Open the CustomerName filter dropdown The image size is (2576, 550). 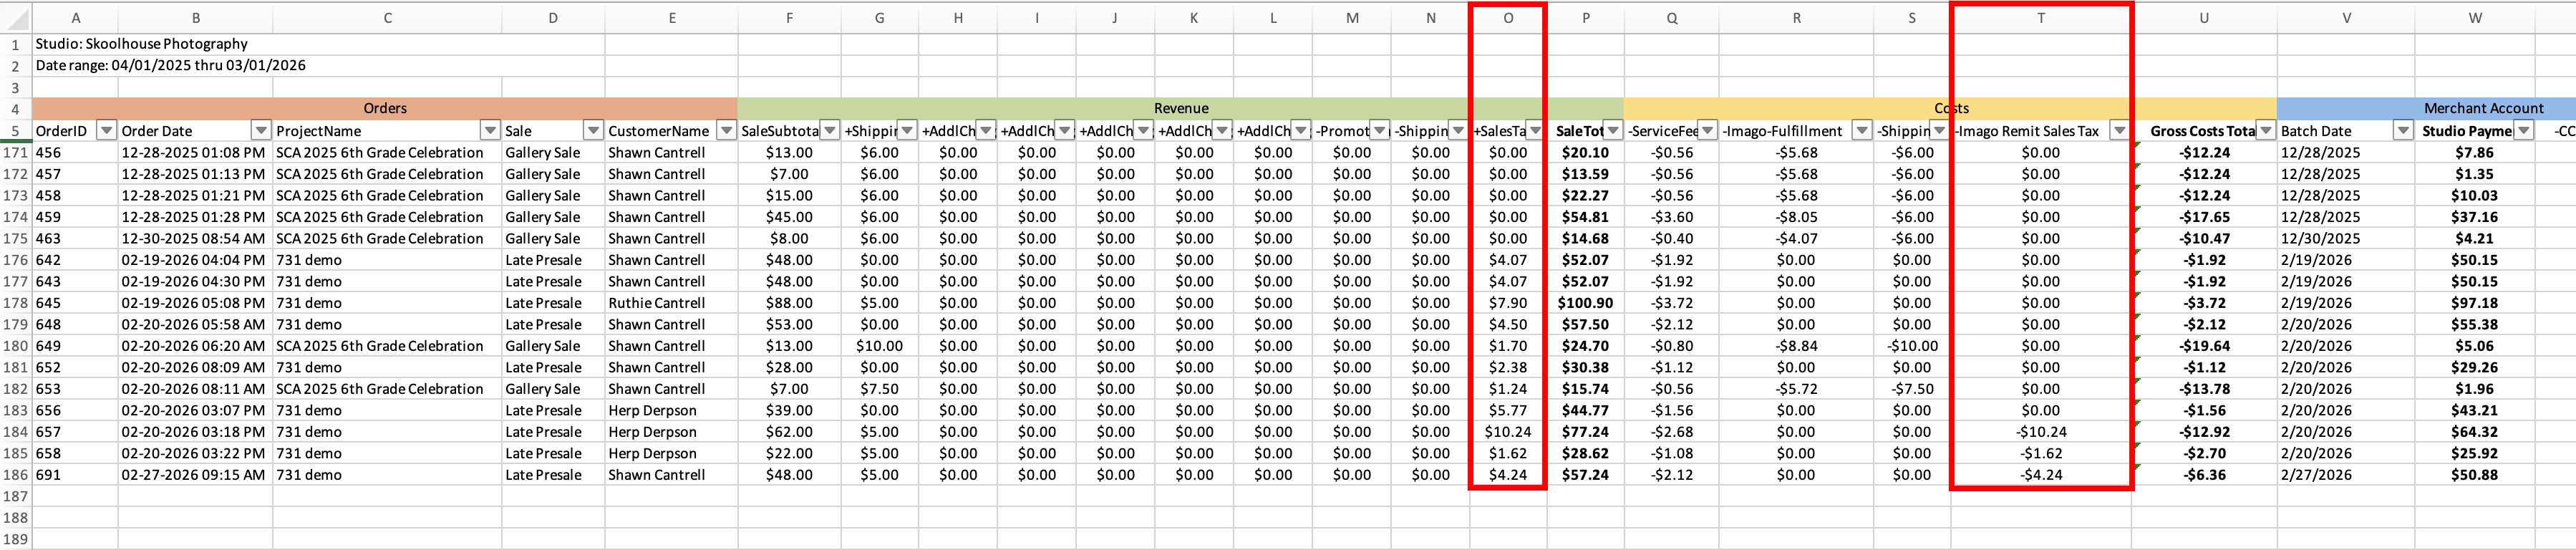coord(726,131)
